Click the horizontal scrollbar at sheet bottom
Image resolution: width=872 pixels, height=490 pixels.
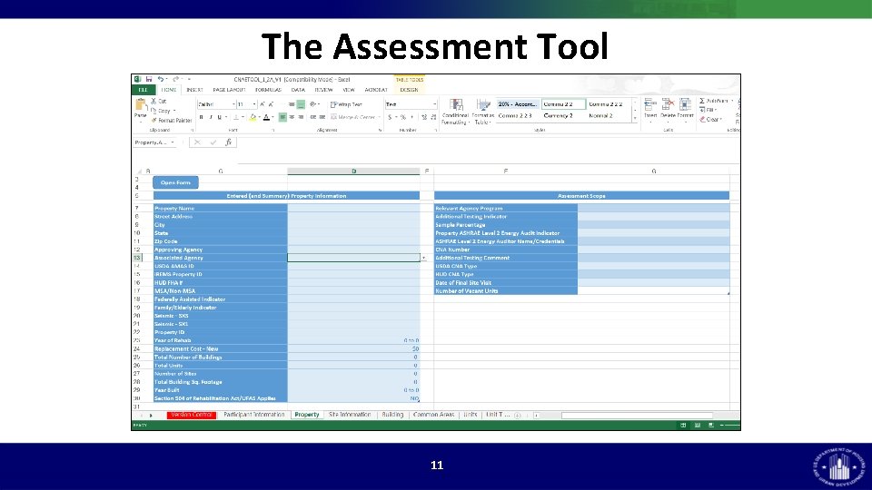coord(637,415)
